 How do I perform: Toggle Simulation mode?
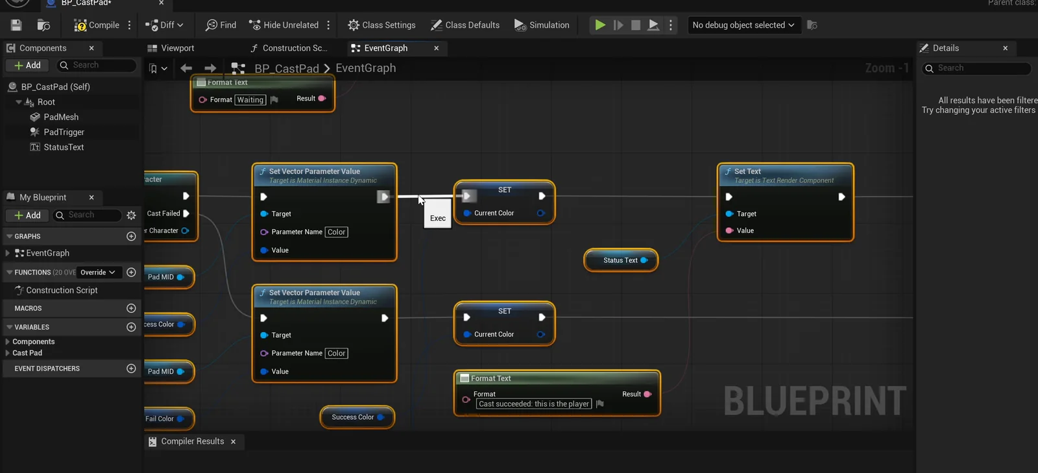point(542,25)
